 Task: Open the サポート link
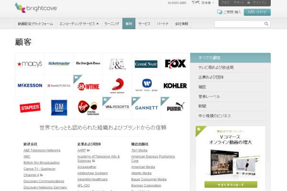coord(239,2)
